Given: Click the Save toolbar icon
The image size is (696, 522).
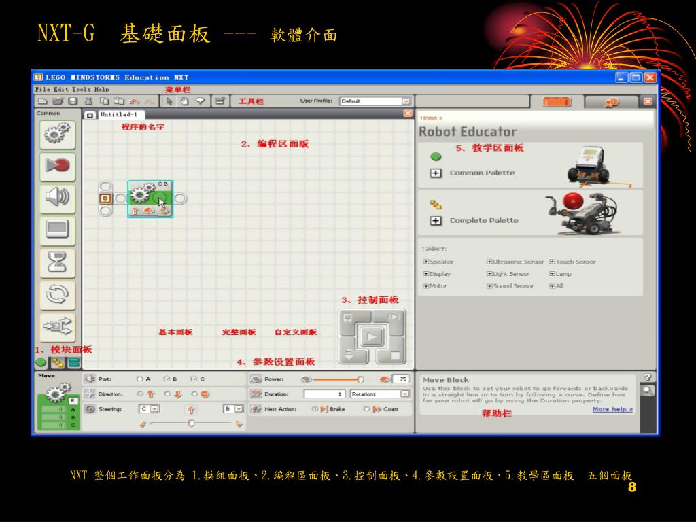Looking at the screenshot, I should pos(73,101).
